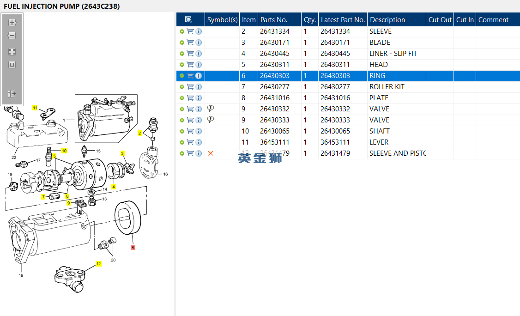Select LINER - SLIP FIT row

click(x=348, y=54)
